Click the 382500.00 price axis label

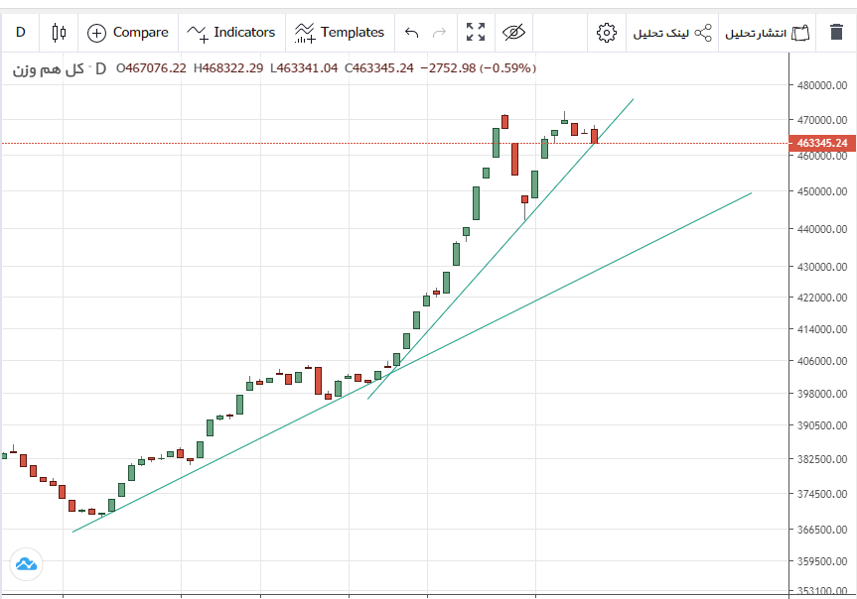pos(822,459)
